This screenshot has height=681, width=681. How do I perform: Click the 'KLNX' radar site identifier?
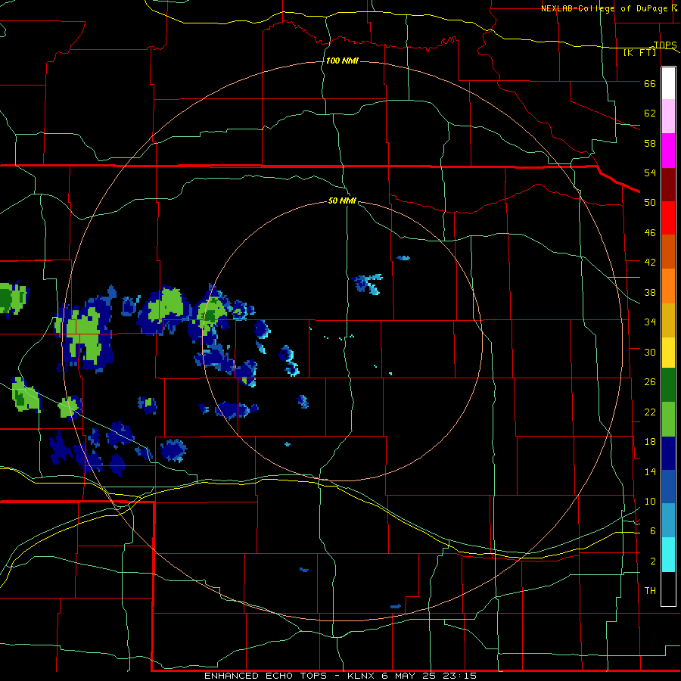(360, 676)
